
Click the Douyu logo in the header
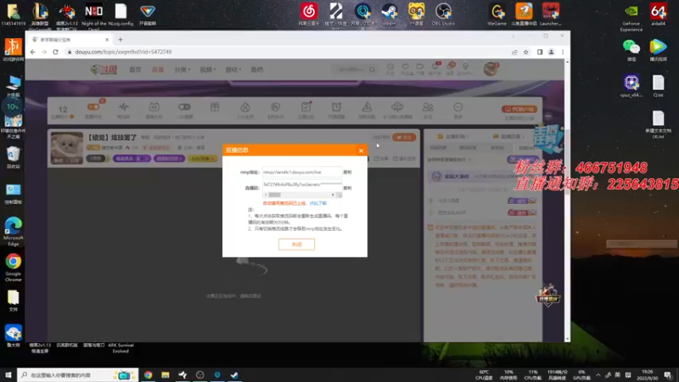click(104, 70)
